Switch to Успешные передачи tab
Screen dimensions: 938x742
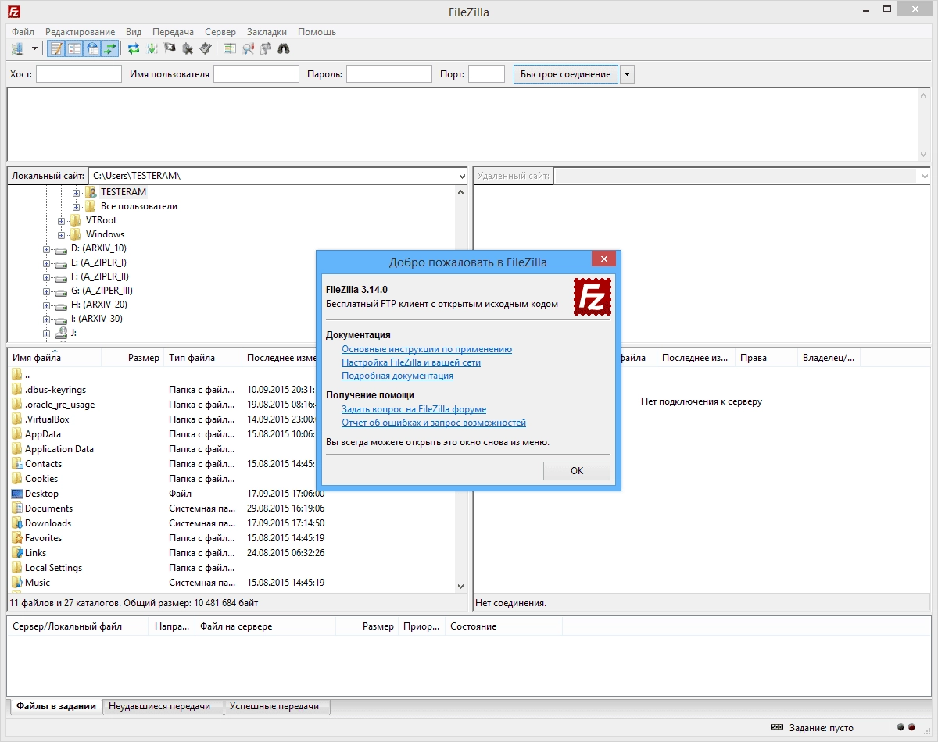(x=277, y=706)
